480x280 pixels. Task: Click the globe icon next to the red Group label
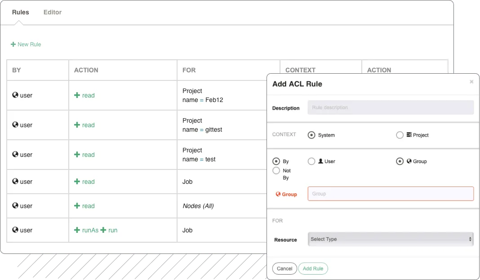[278, 194]
